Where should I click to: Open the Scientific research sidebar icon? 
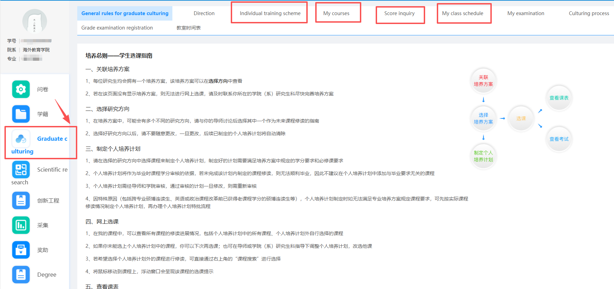coord(21,170)
